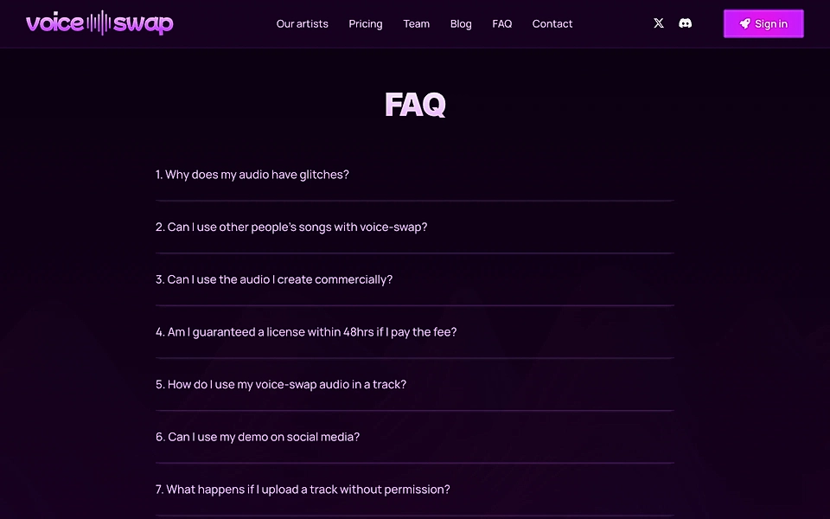The height and width of the screenshot is (519, 830).
Task: Click the microphone icon inside the Sign in button
Action: coord(744,23)
